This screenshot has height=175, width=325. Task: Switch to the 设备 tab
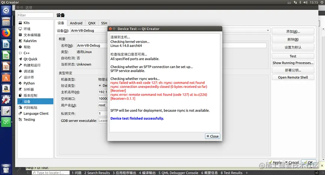click(61, 23)
